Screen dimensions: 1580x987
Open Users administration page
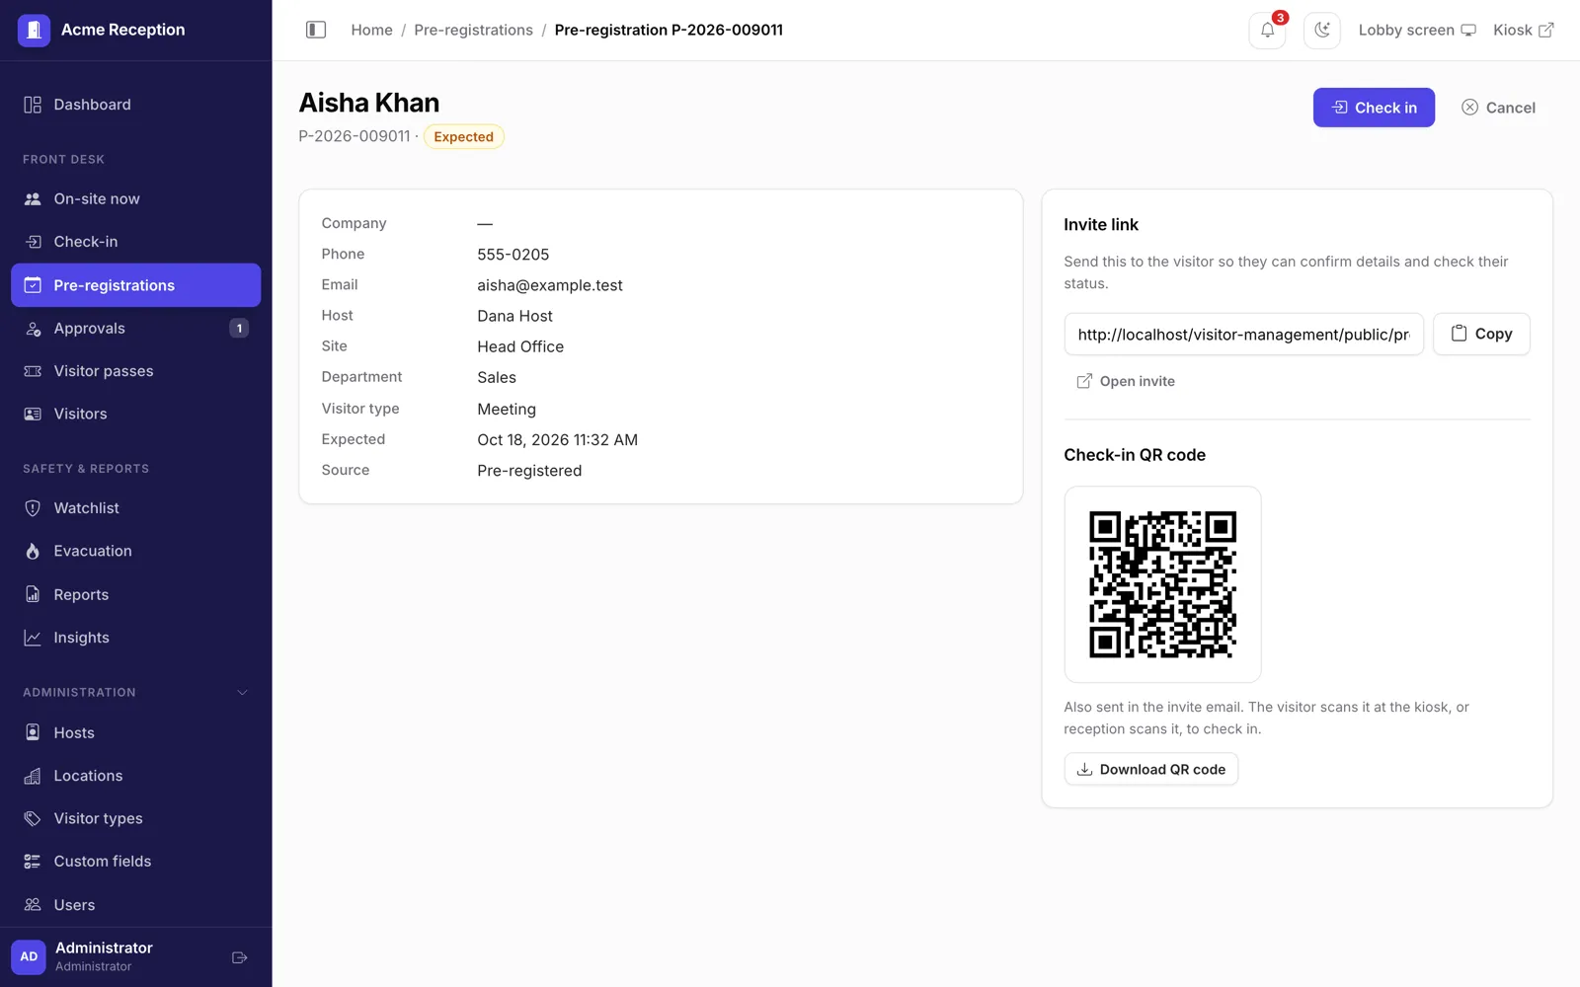point(136,905)
